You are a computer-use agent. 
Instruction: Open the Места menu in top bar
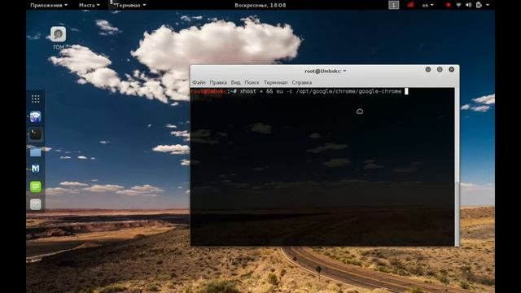coord(89,5)
